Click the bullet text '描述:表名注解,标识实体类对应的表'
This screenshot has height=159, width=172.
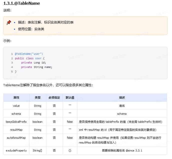(46, 22)
